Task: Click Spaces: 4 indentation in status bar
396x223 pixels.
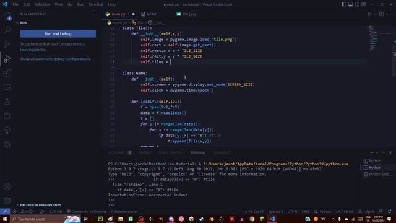Action: 275,211
